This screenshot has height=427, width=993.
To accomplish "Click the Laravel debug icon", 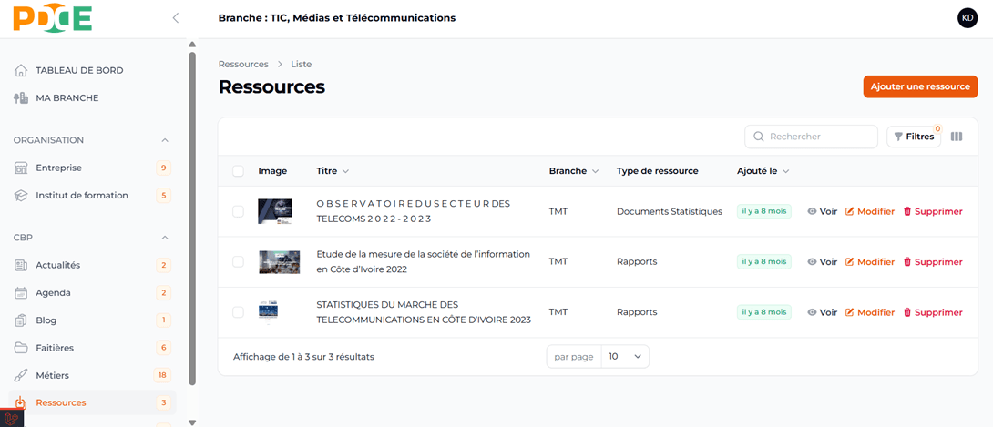I will click(x=12, y=419).
